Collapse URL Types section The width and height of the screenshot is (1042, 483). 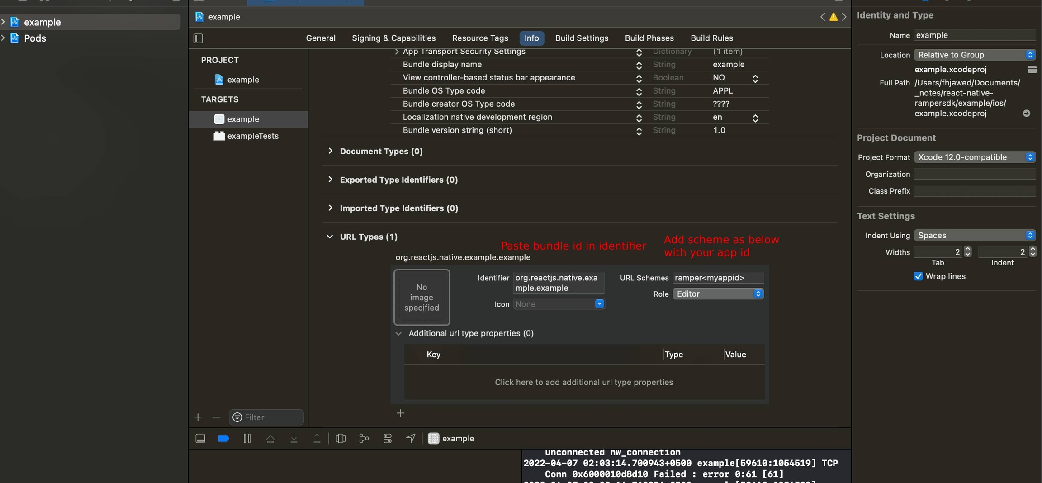coord(330,237)
